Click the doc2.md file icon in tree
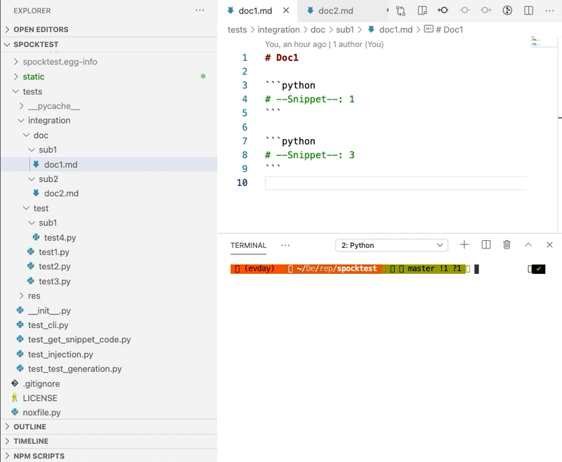The height and width of the screenshot is (462, 562). pyautogui.click(x=36, y=193)
